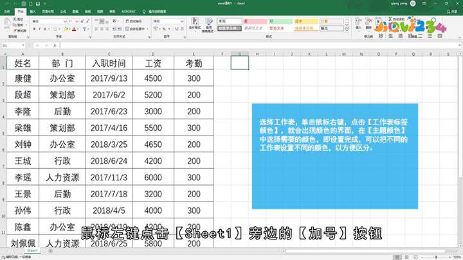Toggle Bold formatting (B)
The height and width of the screenshot is (260, 463).
(34, 29)
